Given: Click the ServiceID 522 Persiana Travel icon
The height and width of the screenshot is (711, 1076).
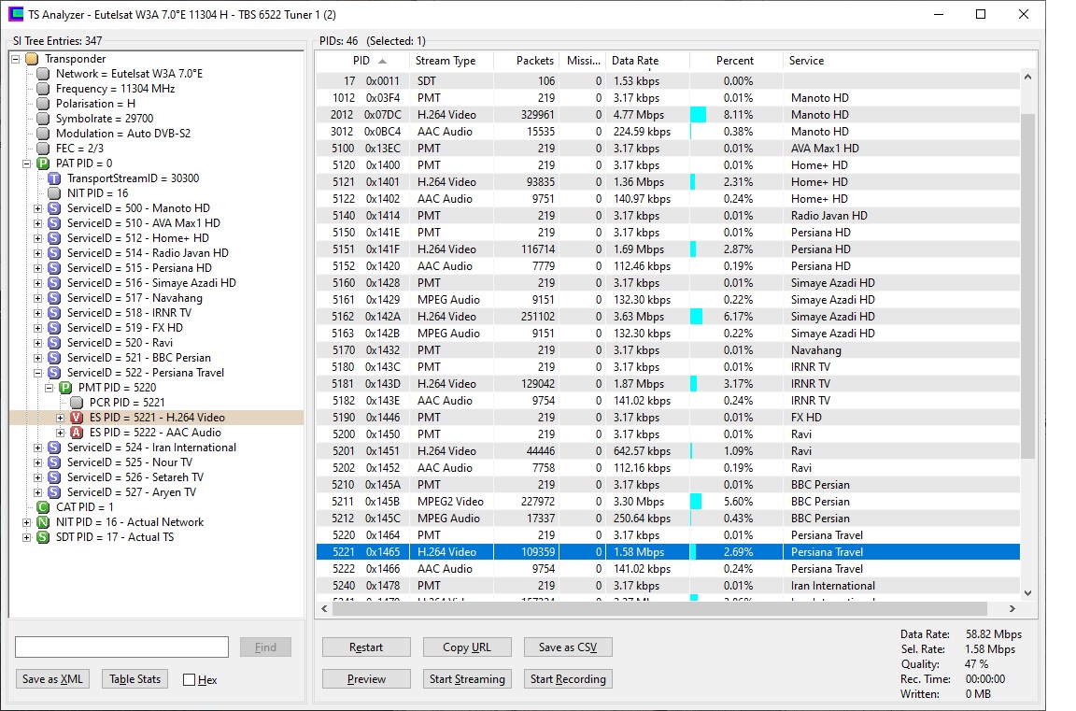Looking at the screenshot, I should (54, 374).
